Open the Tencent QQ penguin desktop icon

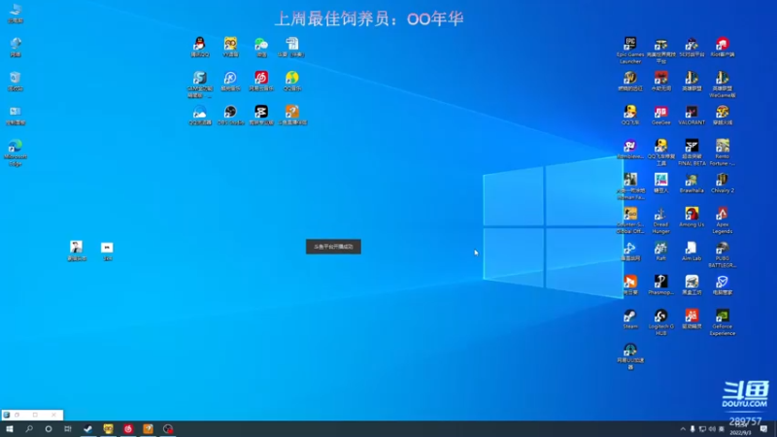tap(200, 47)
